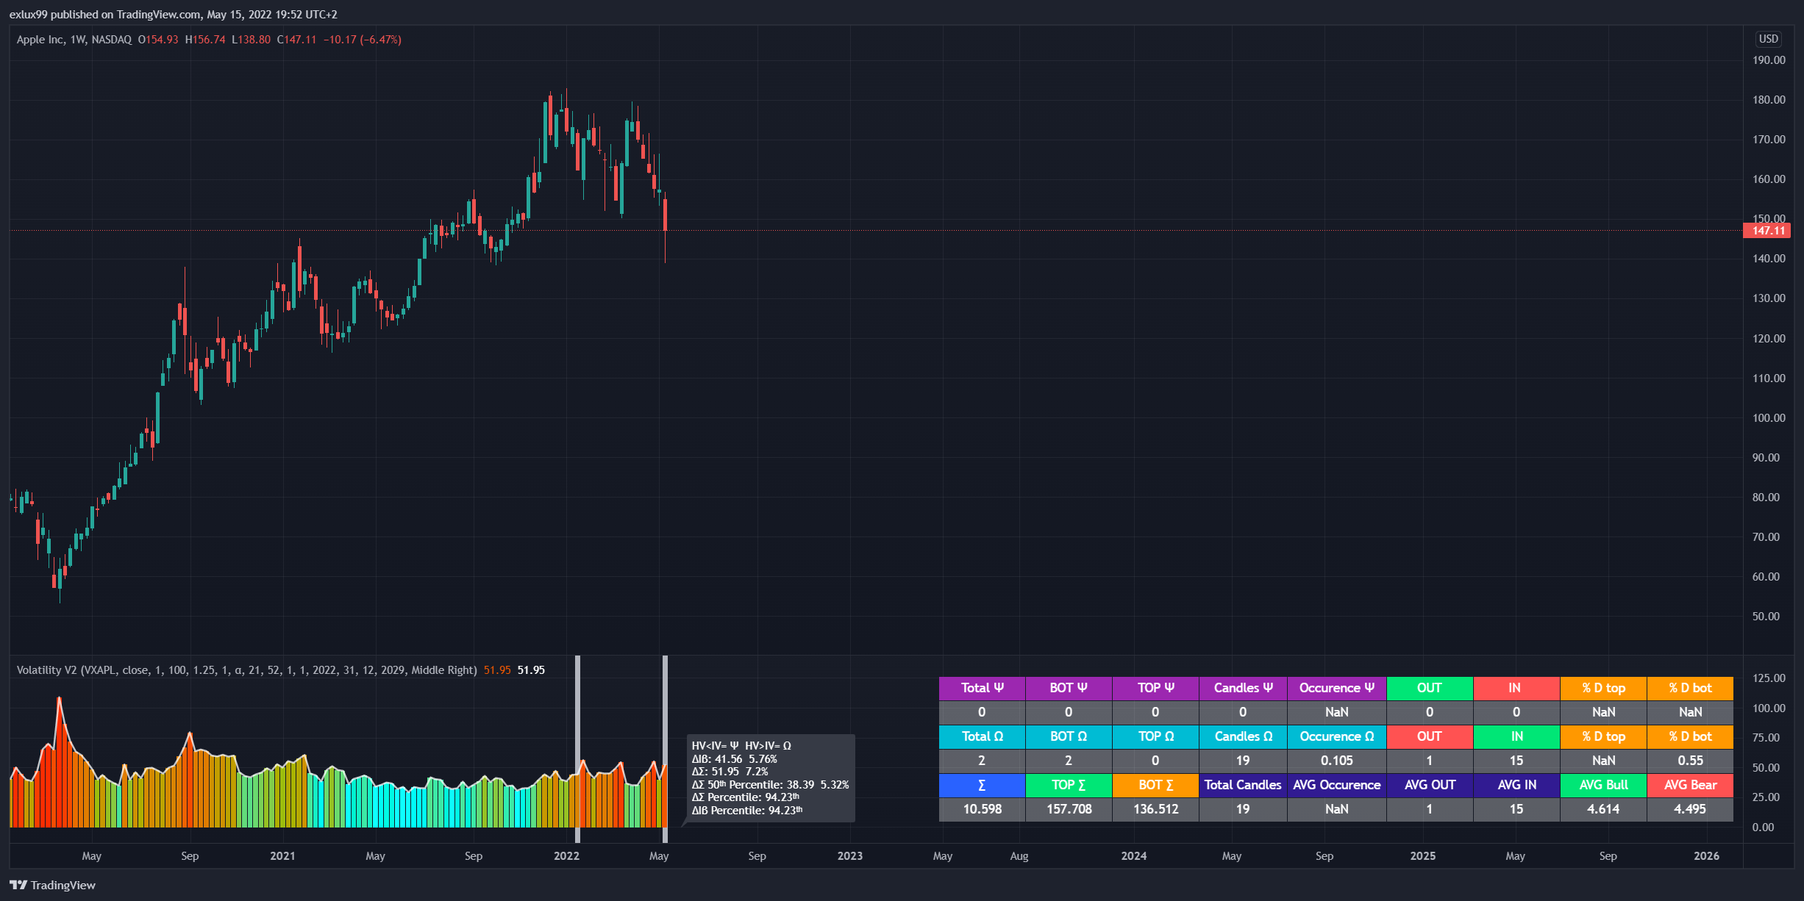
Task: Click the 4.614 AVG Bull value
Action: click(1603, 809)
